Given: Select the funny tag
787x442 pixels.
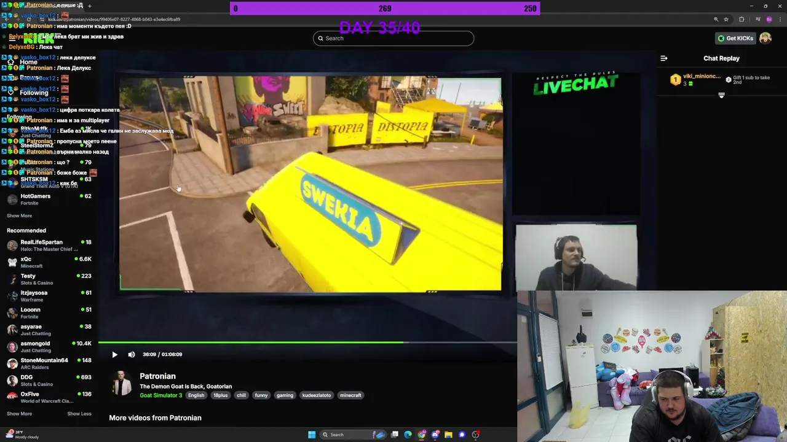Looking at the screenshot, I should (261, 395).
